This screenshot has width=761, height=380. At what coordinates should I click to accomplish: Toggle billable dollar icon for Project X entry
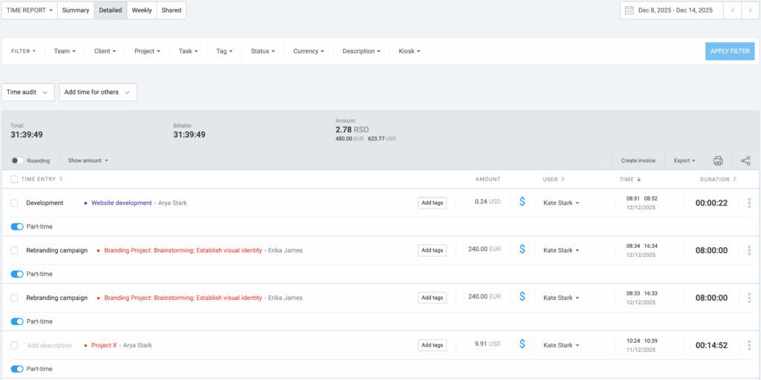click(522, 344)
